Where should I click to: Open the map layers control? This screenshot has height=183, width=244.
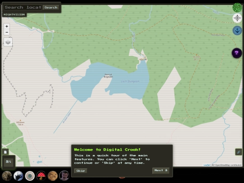8,42
